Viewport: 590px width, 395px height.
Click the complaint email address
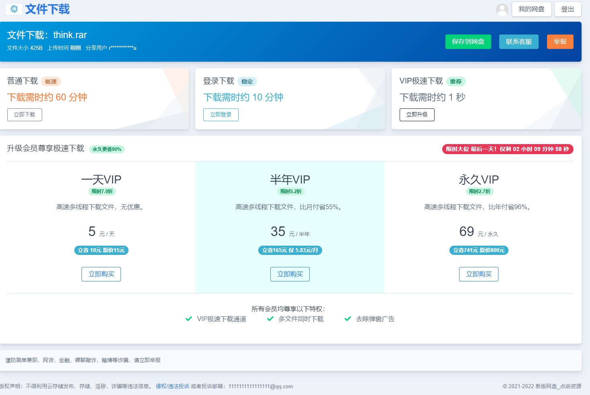(261, 386)
